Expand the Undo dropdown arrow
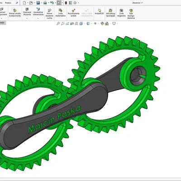Viewport: 181px width, 181px height. [x=55, y=3]
